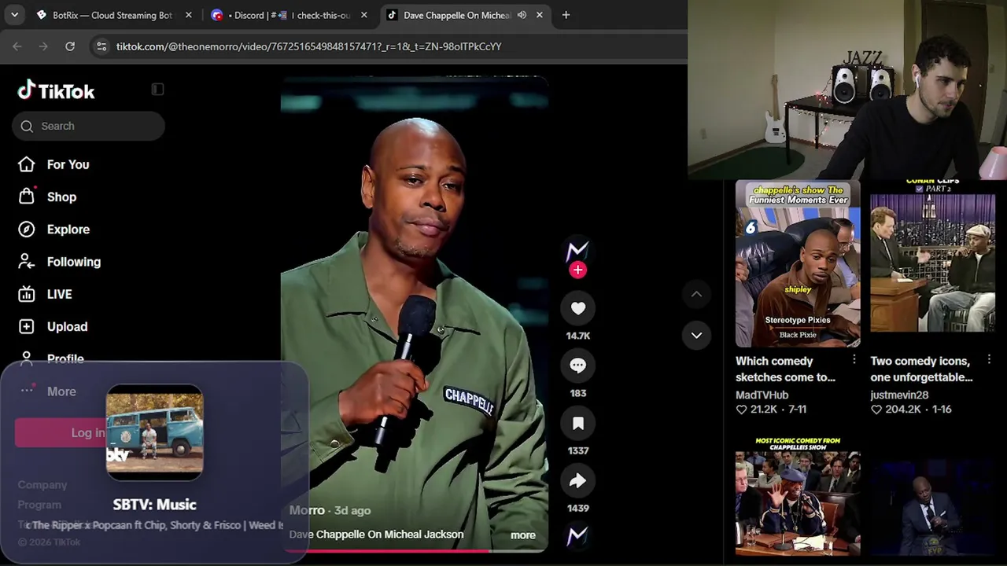This screenshot has height=566, width=1007.
Task: Click the shopping bag icon beside Shop
Action: [27, 197]
